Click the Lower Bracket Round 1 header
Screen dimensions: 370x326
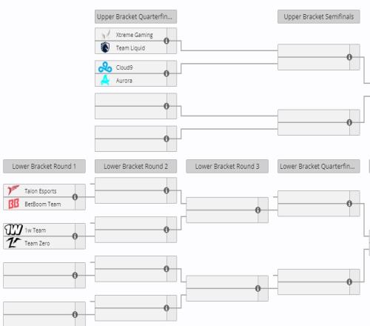[x=44, y=167]
